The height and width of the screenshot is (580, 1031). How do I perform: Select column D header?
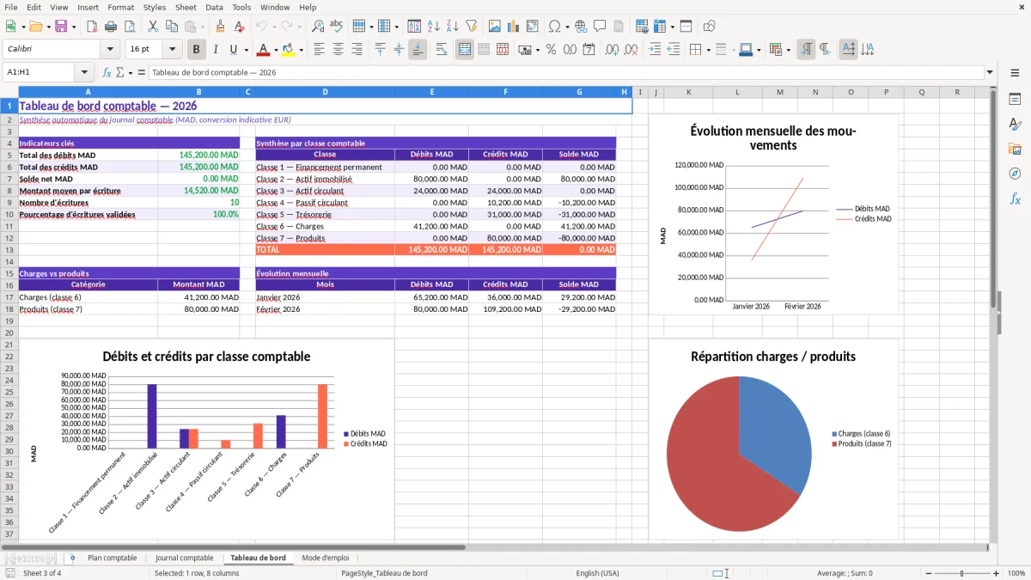coord(325,92)
